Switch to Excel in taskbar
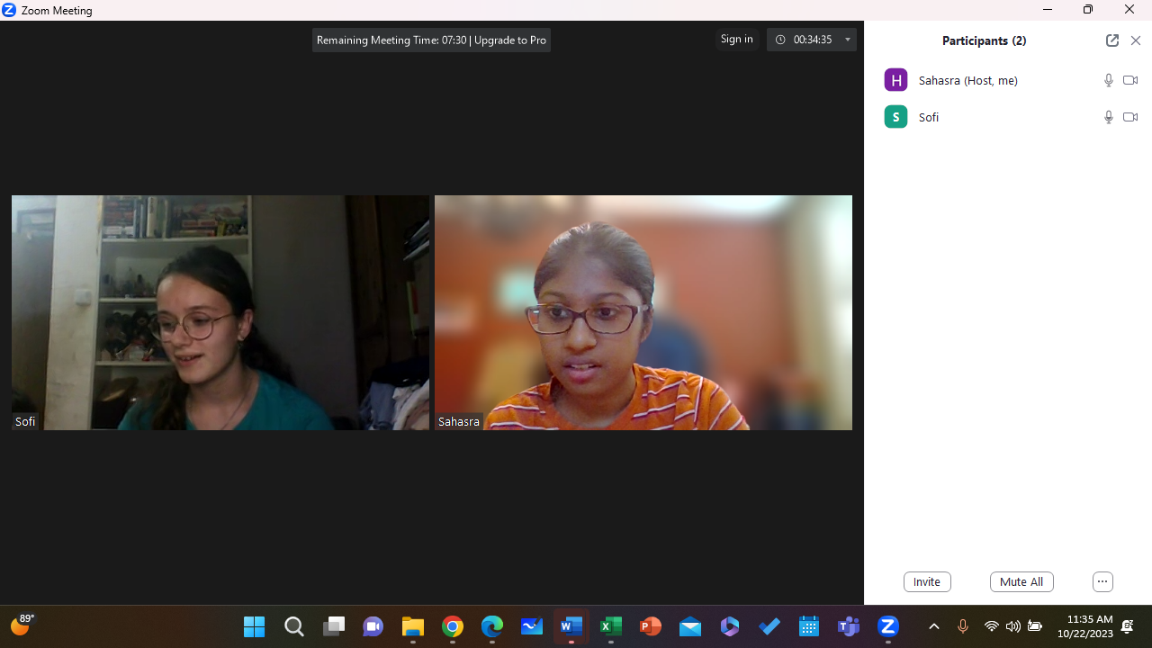 pyautogui.click(x=611, y=626)
